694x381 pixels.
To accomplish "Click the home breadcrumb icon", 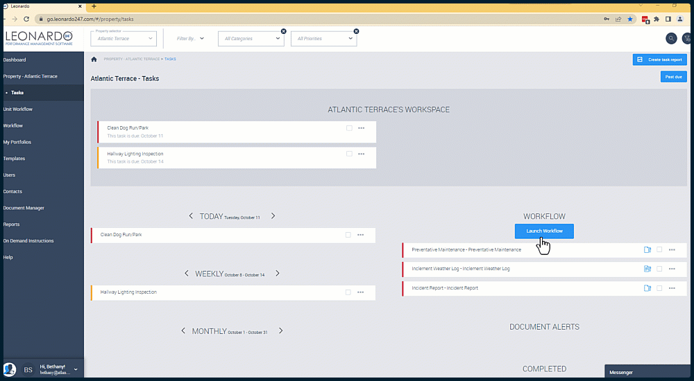I will pyautogui.click(x=94, y=59).
